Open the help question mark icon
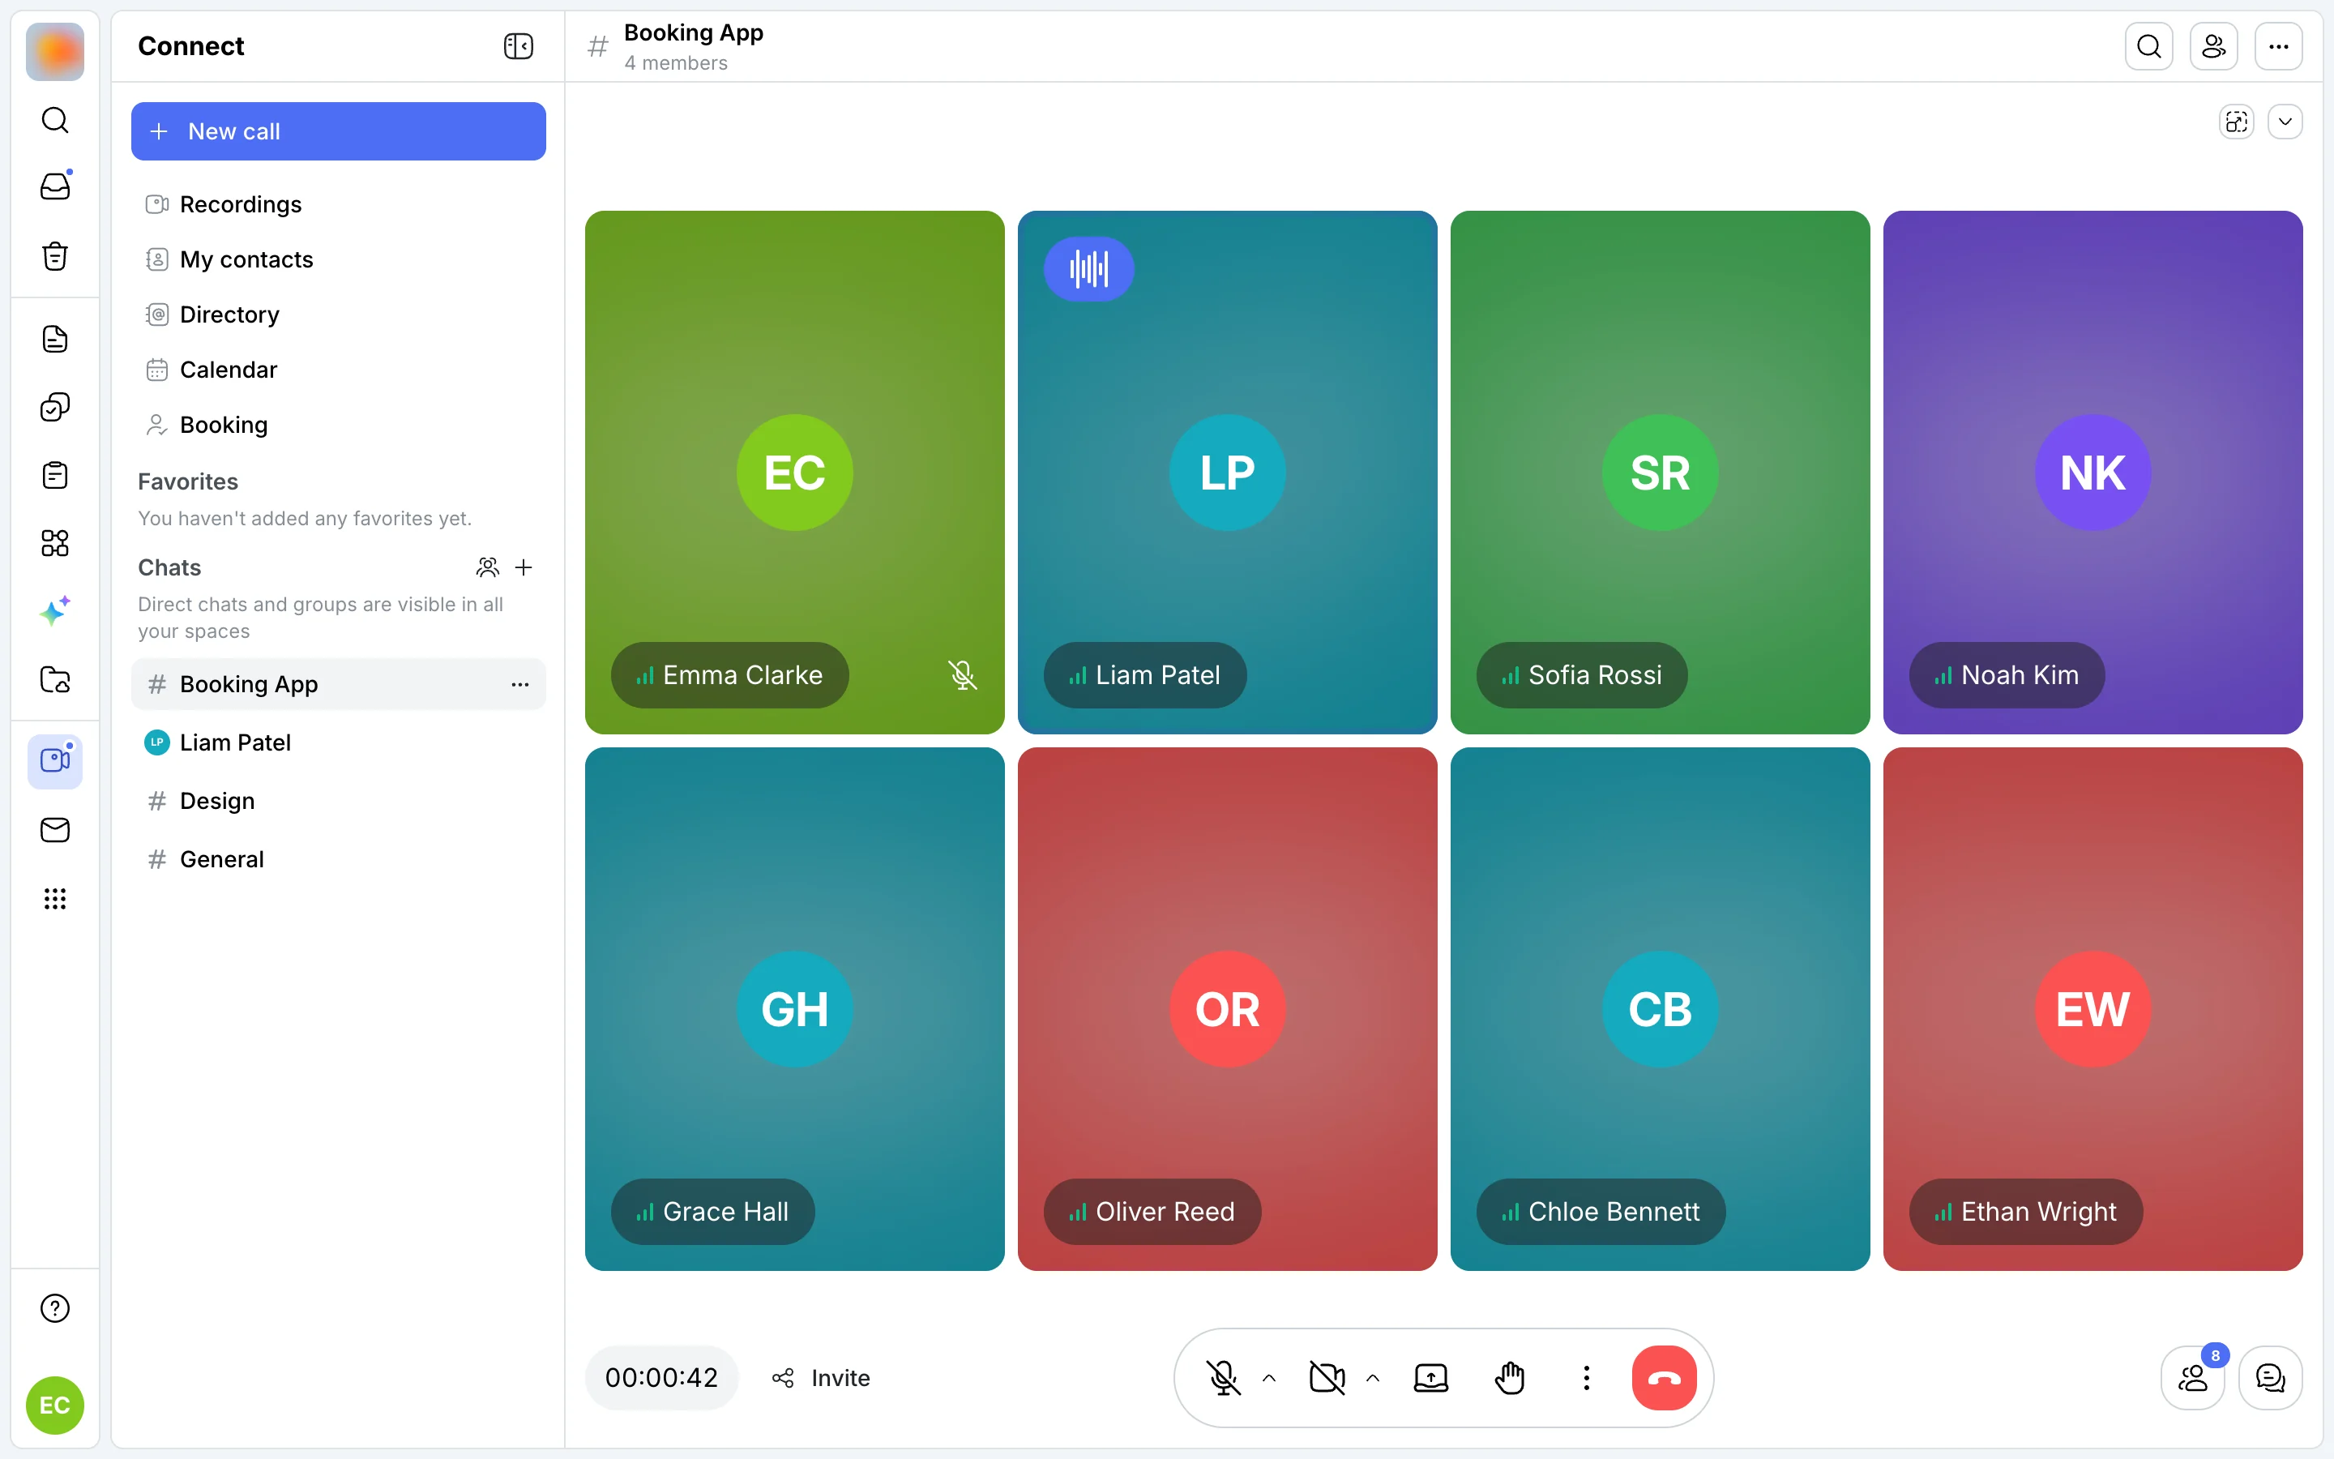Screen dimensions: 2334x1459 (x=55, y=1308)
